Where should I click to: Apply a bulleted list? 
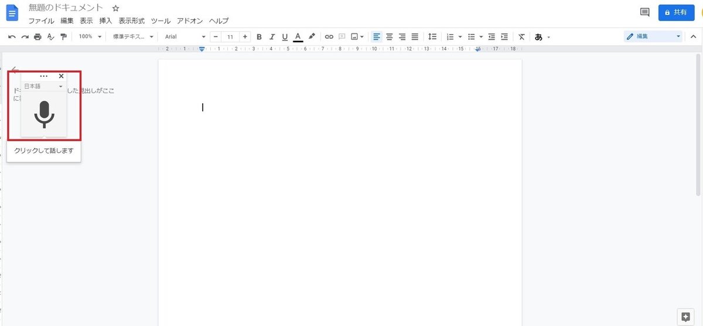coord(471,36)
